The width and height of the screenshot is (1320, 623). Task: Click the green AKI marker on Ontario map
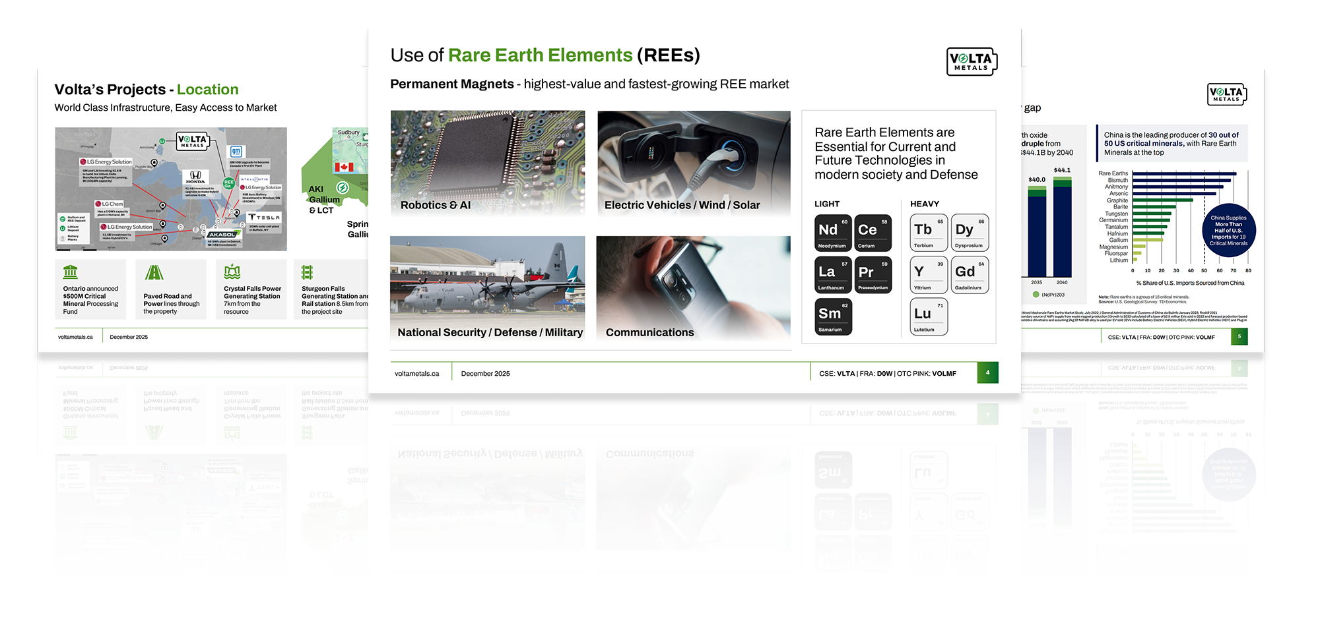click(x=342, y=187)
